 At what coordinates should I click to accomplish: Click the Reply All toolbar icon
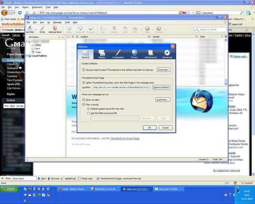80,30
